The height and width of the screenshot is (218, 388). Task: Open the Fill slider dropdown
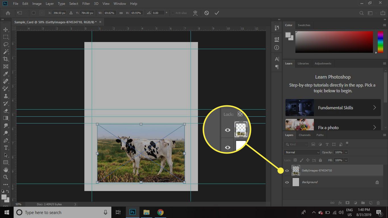346,160
